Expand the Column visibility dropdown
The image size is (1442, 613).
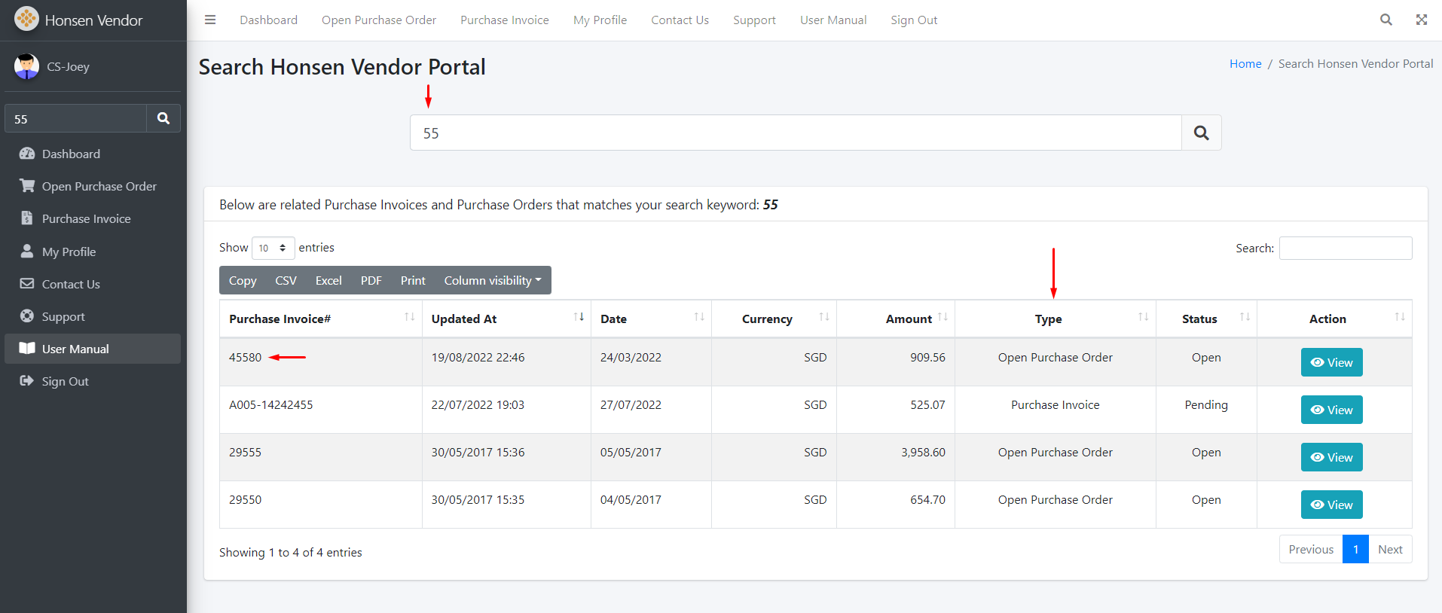[x=492, y=280]
